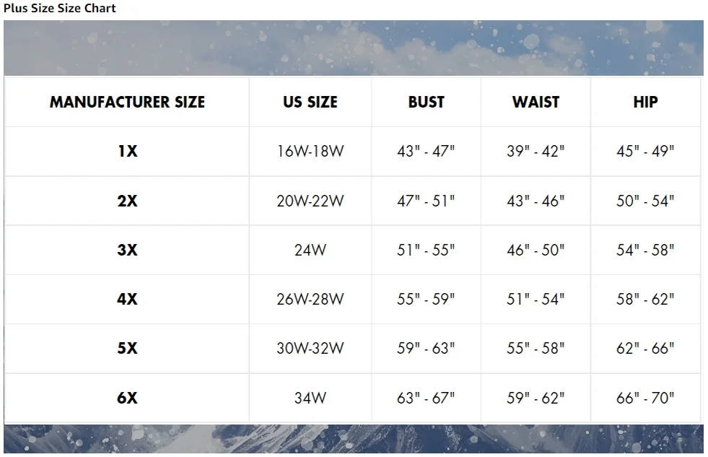The image size is (708, 457).
Task: Select the 3X size row label
Action: click(127, 251)
